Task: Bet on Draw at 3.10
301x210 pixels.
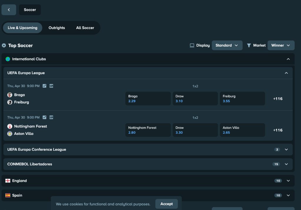Action: [195, 99]
